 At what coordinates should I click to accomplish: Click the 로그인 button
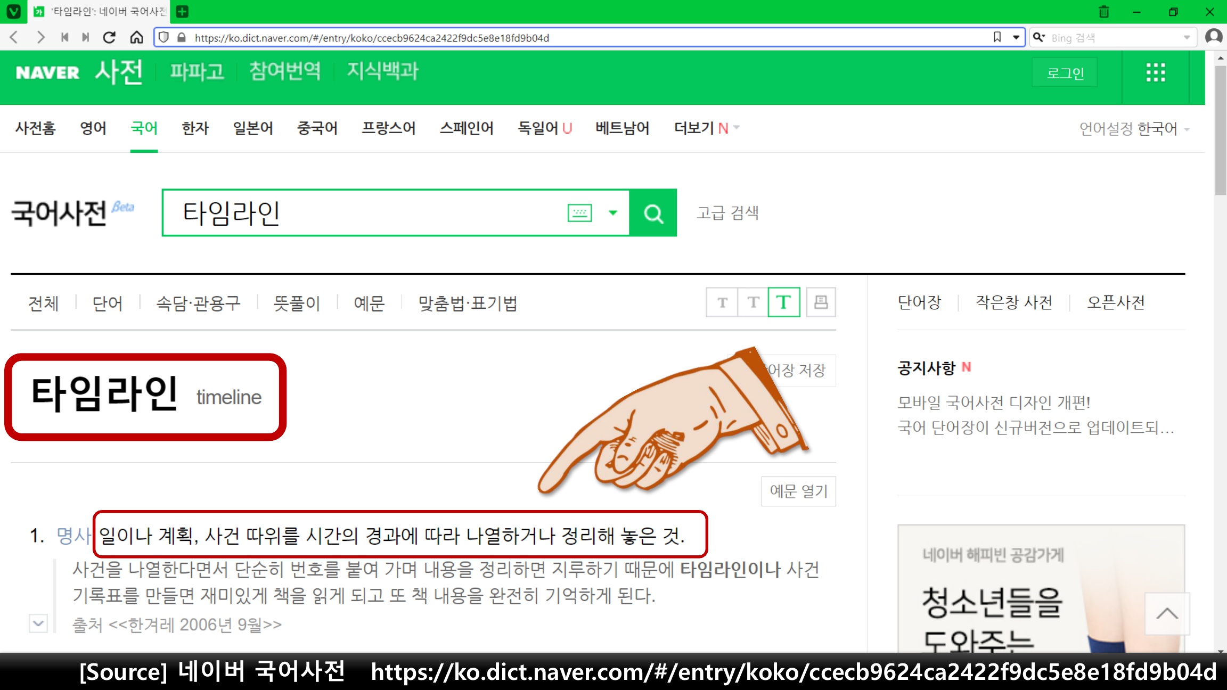(x=1065, y=72)
